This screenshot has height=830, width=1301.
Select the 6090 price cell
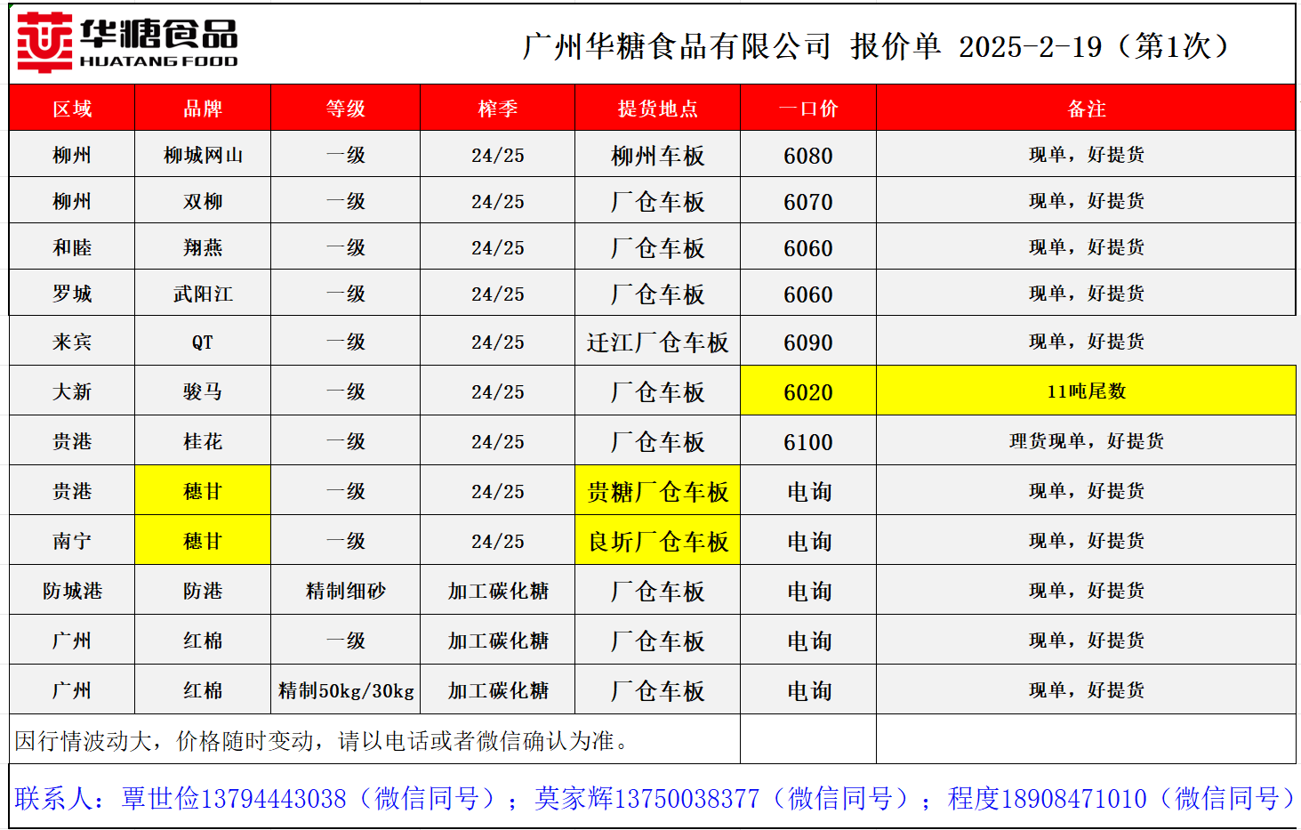click(807, 342)
